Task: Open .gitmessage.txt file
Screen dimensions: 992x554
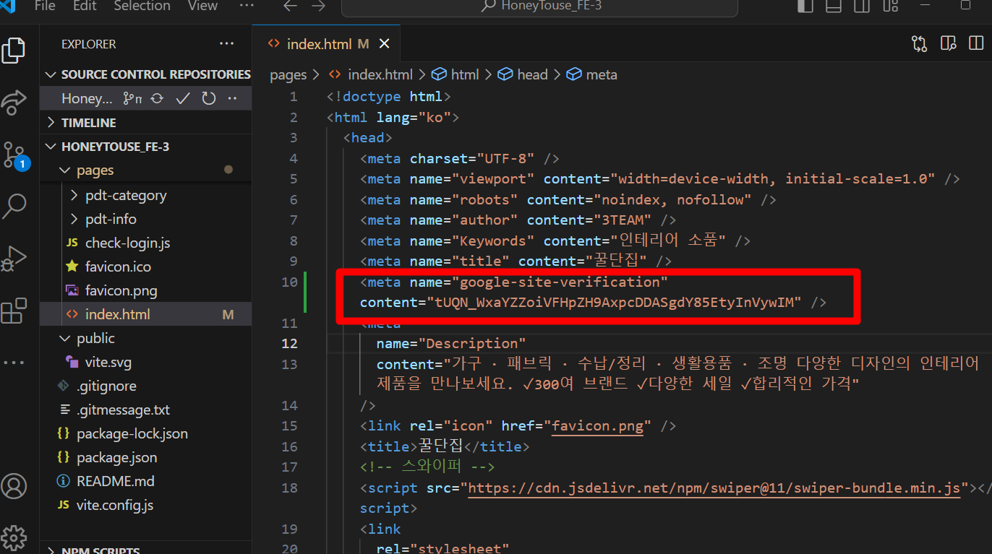Action: 146,410
